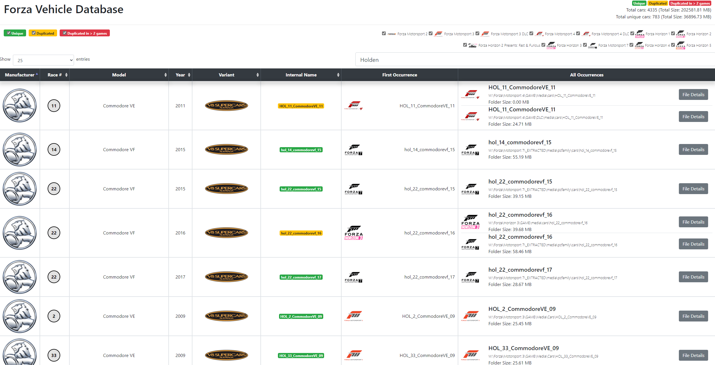Click the Forza Motorsport 7 logo beside hol_14_commodorevf_15

[353, 150]
